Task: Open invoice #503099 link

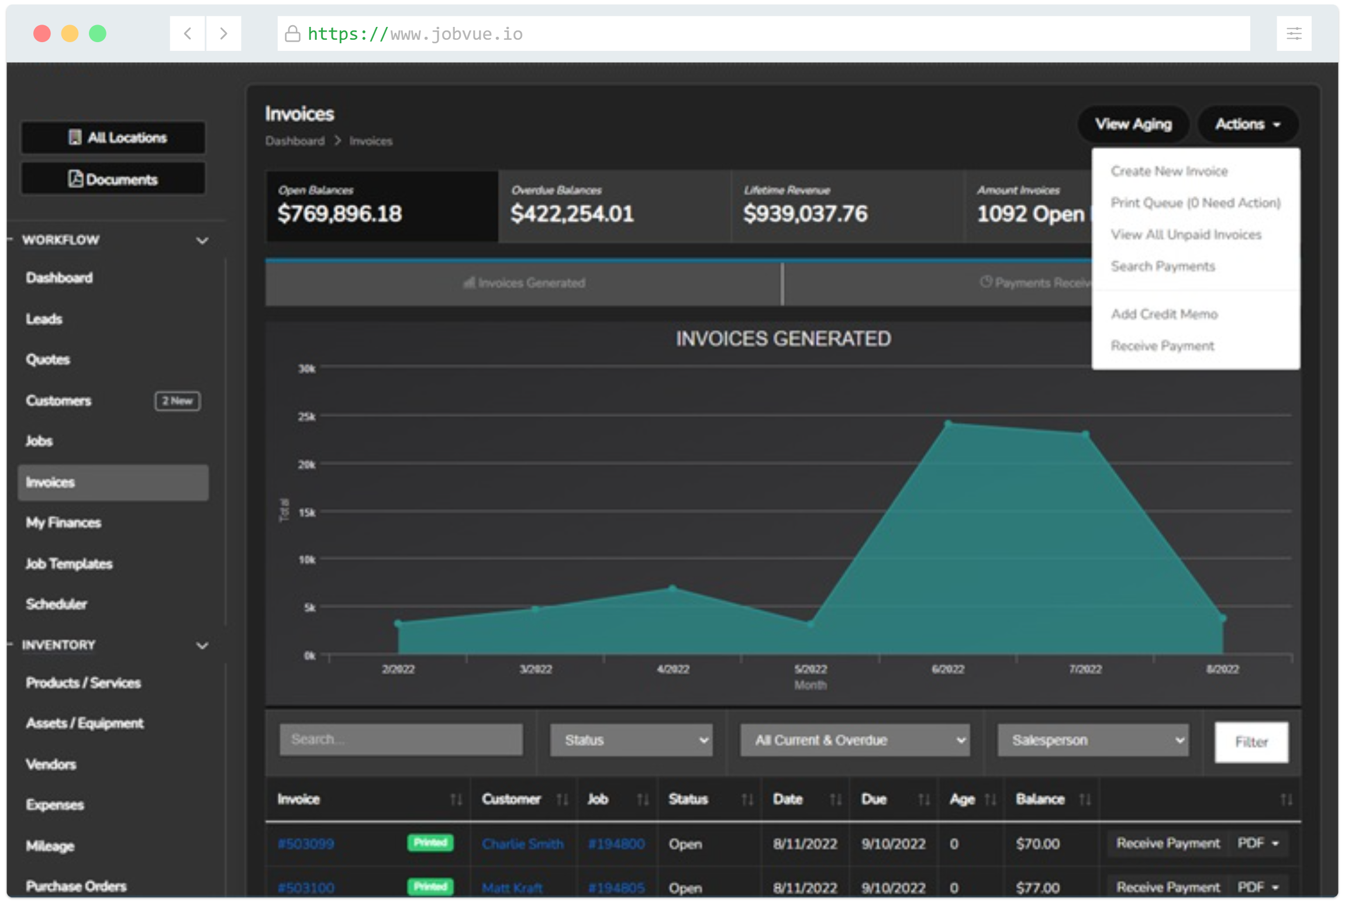Action: 306,844
